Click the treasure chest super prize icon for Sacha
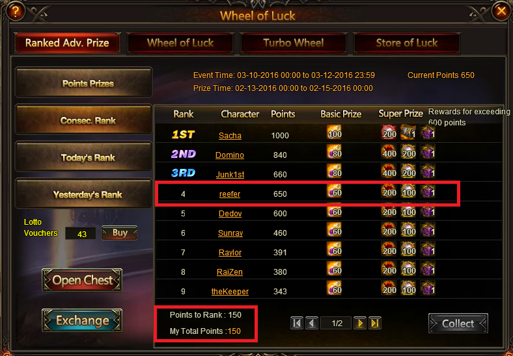This screenshot has width=513, height=356. (408, 133)
